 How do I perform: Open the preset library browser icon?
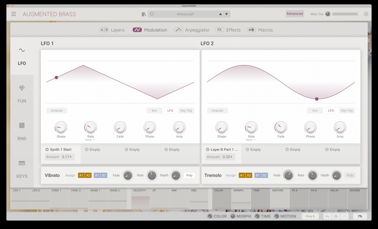pyautogui.click(x=144, y=14)
